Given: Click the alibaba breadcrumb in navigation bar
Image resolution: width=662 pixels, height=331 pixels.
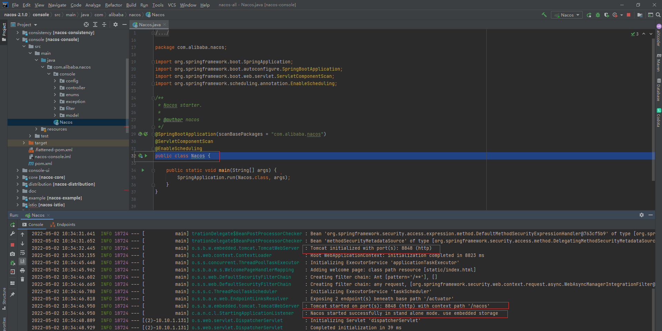Looking at the screenshot, I should [116, 15].
